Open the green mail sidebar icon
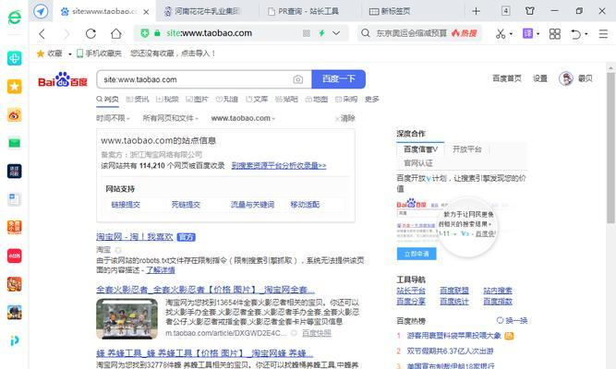 tap(15, 143)
